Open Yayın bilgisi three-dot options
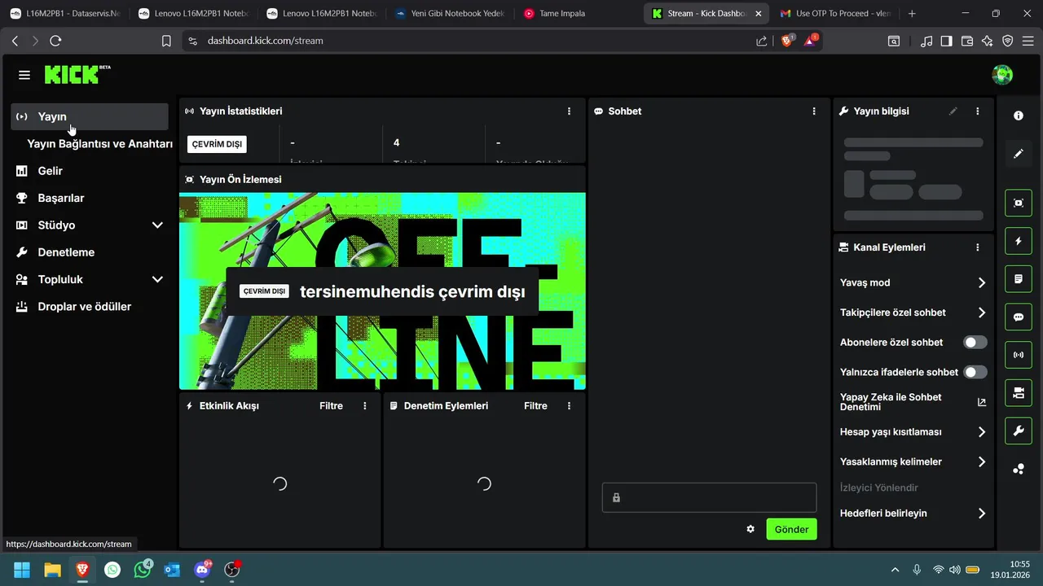1043x586 pixels. [x=978, y=111]
